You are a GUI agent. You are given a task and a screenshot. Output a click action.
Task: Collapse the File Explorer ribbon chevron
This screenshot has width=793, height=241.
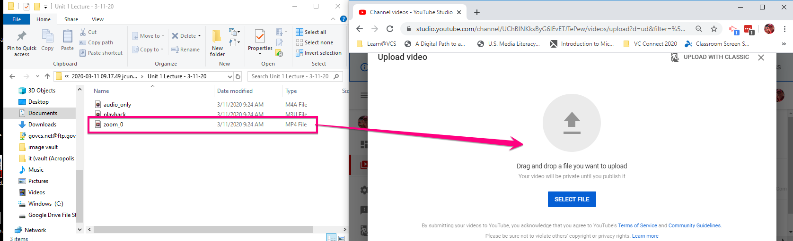tap(333, 19)
